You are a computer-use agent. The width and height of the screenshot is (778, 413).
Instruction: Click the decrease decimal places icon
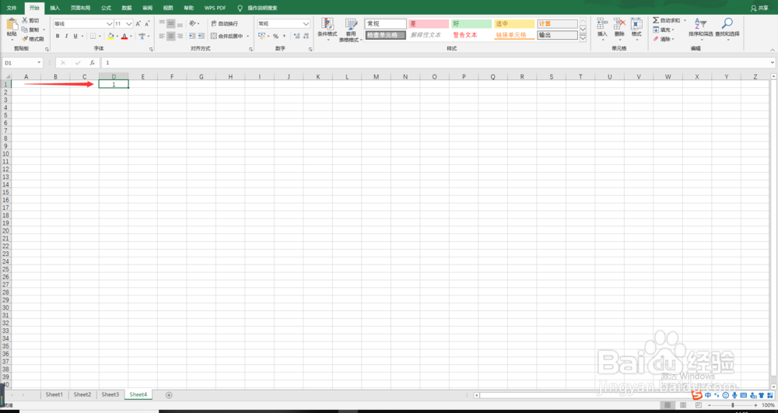(x=306, y=36)
